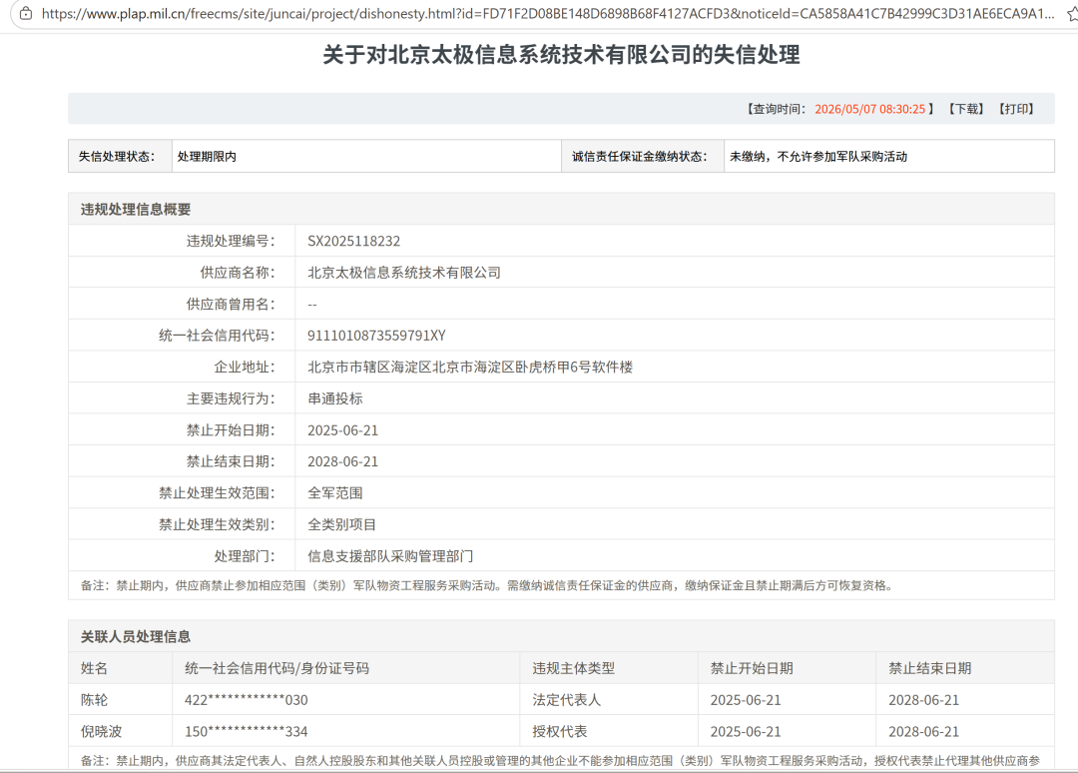Click the scope value 全军范围
1078x773 pixels.
tap(334, 493)
